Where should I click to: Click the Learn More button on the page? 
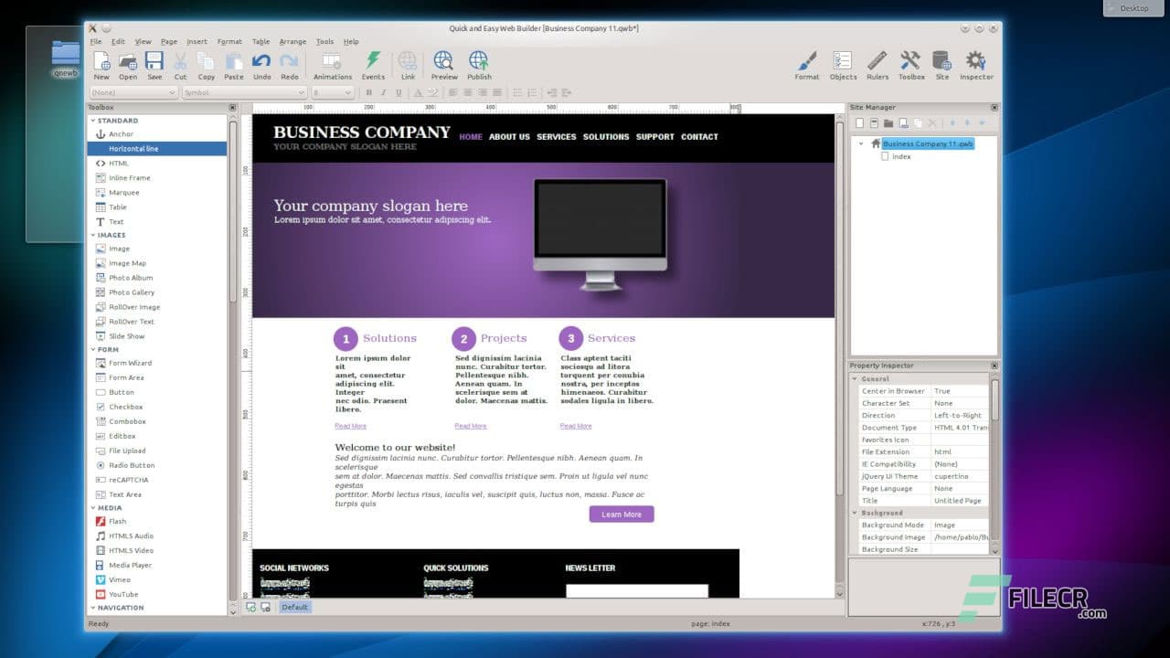coord(622,514)
